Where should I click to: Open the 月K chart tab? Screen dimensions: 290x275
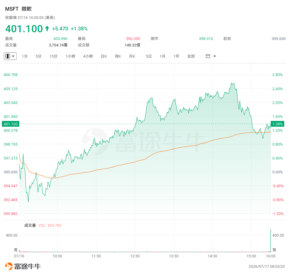(x=132, y=56)
